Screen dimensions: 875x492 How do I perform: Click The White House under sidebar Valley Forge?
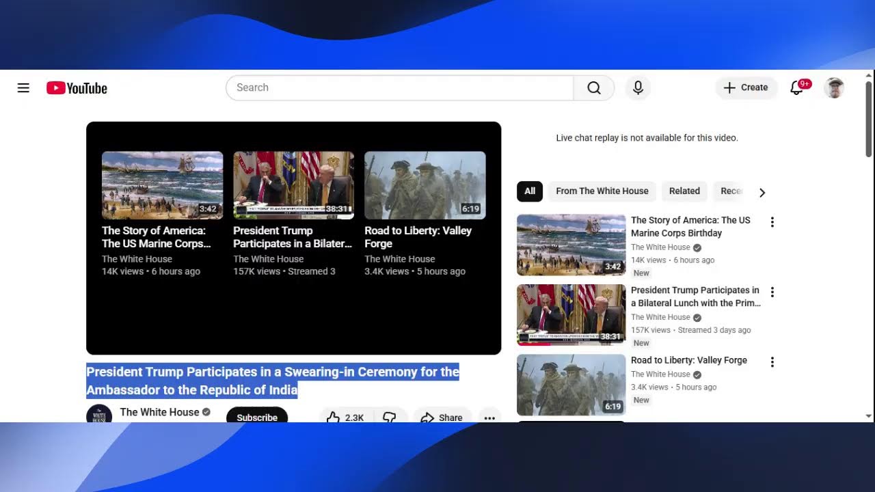click(x=660, y=374)
